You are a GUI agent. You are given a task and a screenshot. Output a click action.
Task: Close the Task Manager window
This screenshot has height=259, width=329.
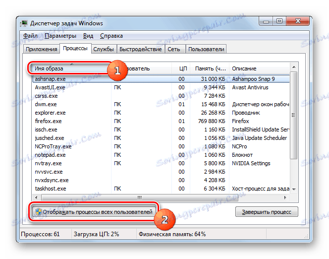click(298, 21)
